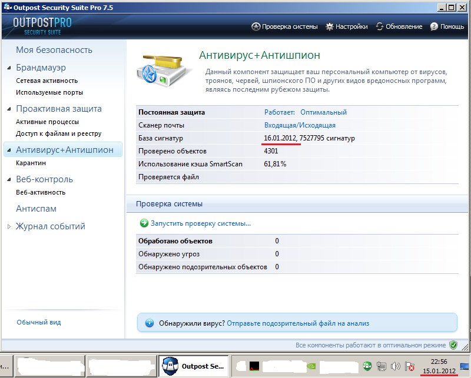Click the Обработано объектов row label
The image size is (471, 378).
[175, 241]
